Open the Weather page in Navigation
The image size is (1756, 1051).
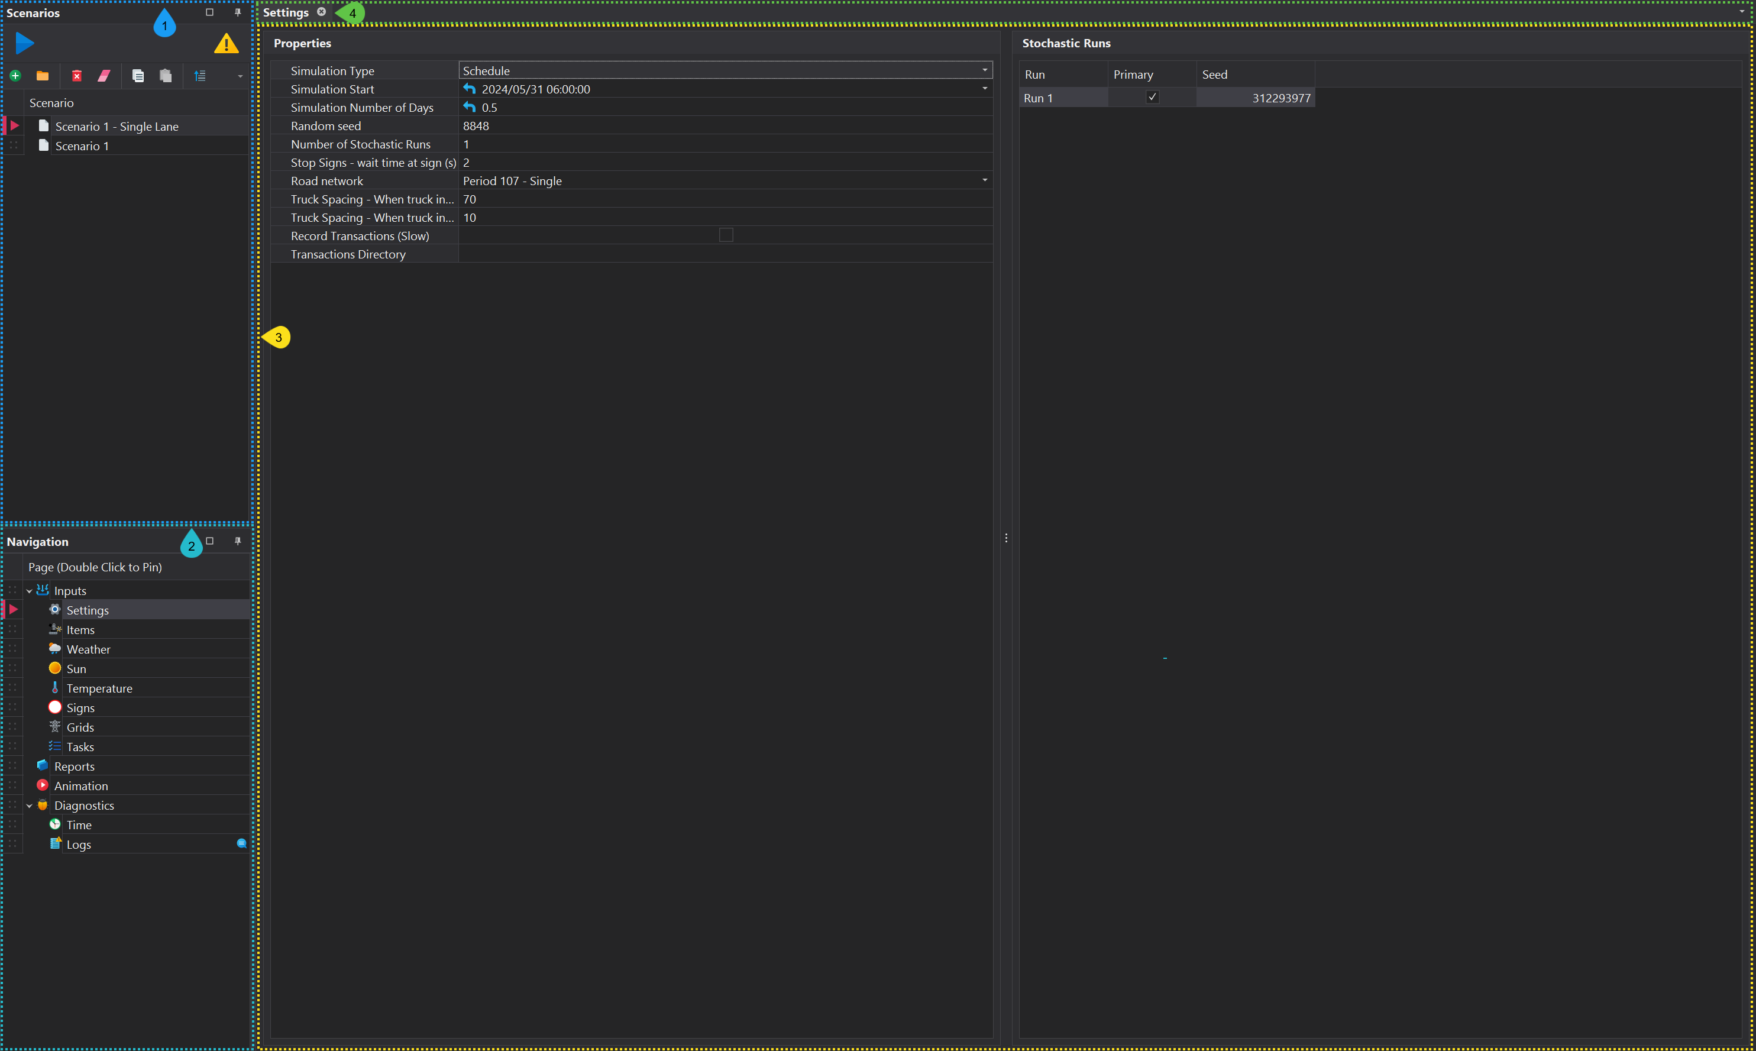[89, 649]
